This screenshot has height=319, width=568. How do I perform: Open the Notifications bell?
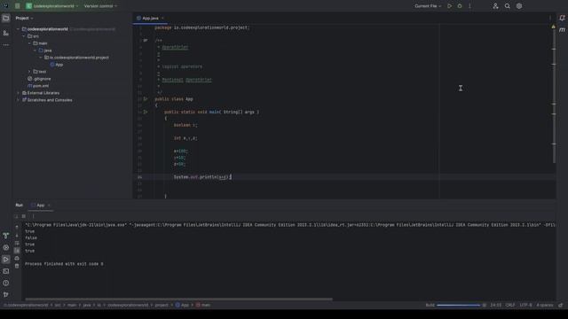coord(562,18)
